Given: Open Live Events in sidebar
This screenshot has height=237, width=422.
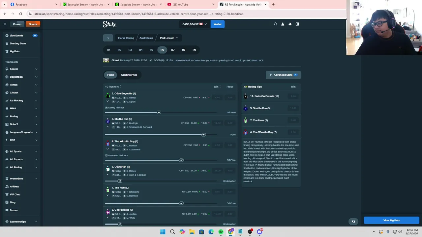Looking at the screenshot, I should click(x=21, y=36).
